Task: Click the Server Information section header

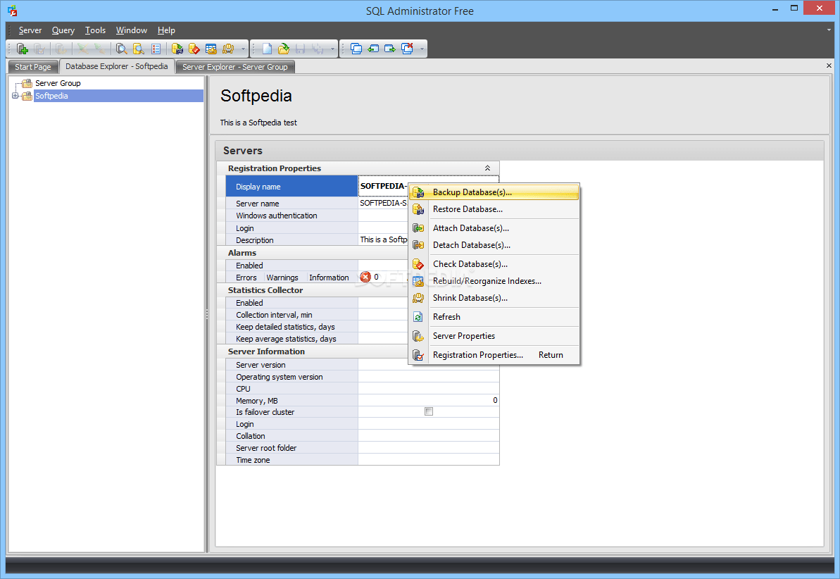Action: [266, 351]
